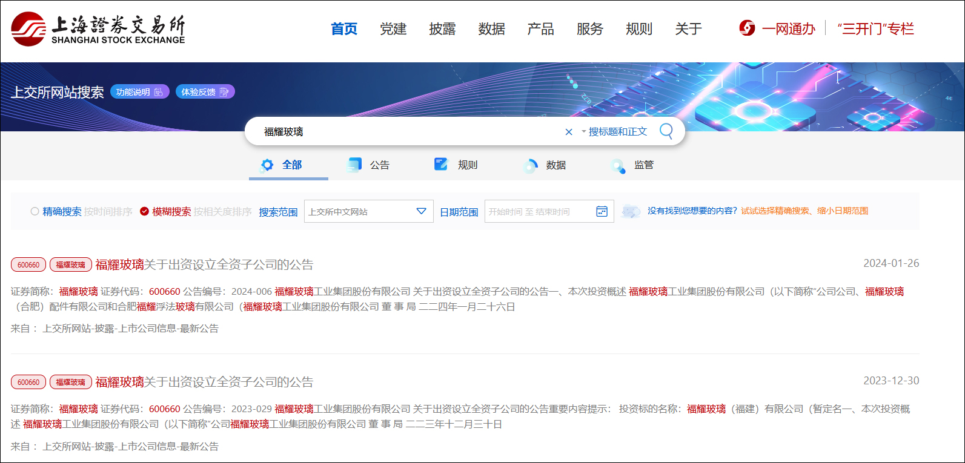
Task: Click the 功能说明 badge
Action: point(140,92)
